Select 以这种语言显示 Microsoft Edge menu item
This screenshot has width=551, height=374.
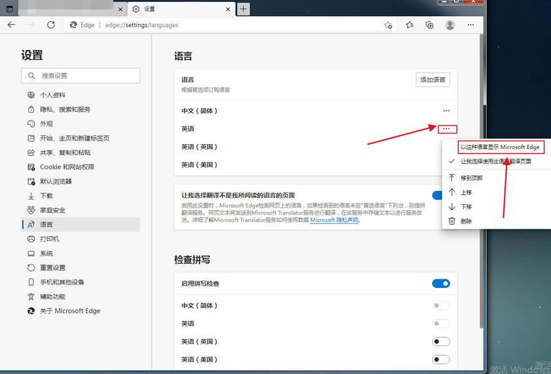[x=501, y=147]
